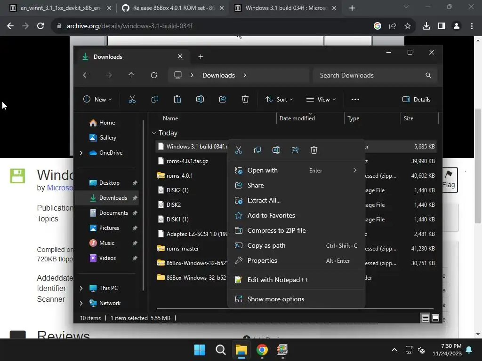This screenshot has height=361, width=482.
Task: Toggle the Details pane button
Action: pos(417,100)
